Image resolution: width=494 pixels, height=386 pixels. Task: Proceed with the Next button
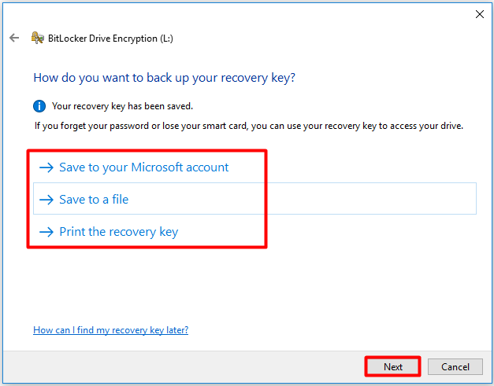(x=393, y=366)
